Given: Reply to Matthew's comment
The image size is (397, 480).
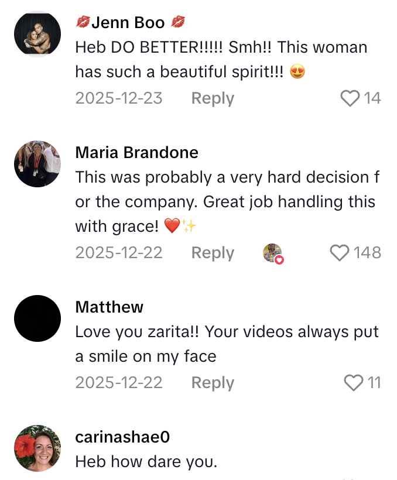Looking at the screenshot, I should 213,383.
